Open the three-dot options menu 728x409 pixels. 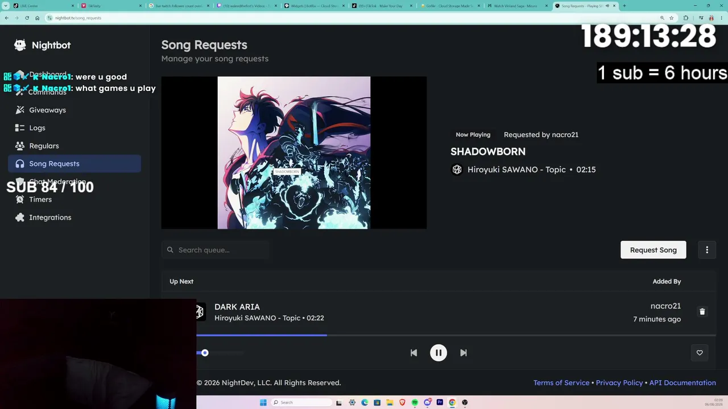[707, 250]
